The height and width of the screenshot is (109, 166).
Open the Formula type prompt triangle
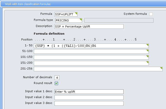coord(81,19)
